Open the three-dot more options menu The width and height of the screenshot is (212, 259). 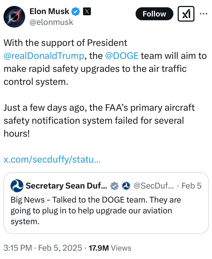pyautogui.click(x=203, y=14)
